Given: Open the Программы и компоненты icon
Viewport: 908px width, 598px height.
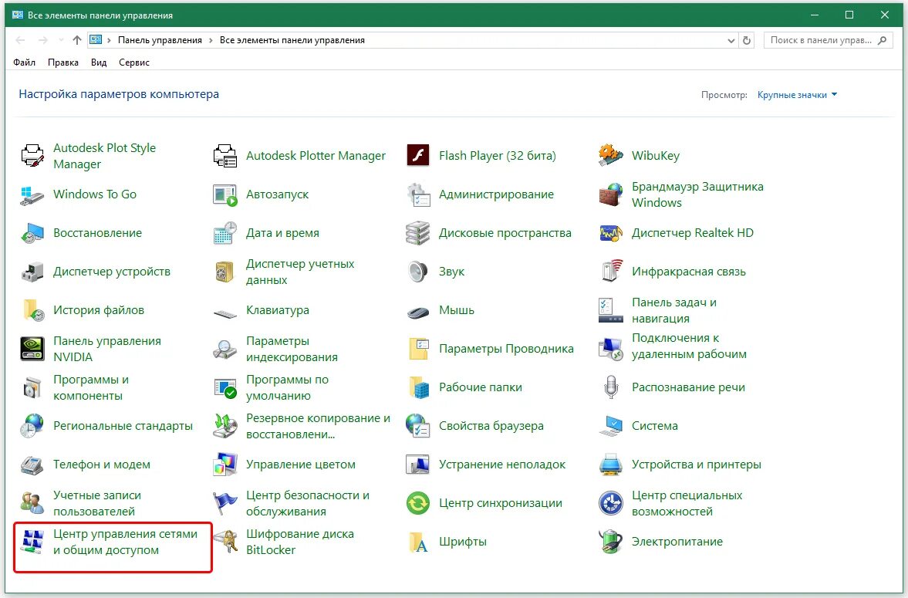Looking at the screenshot, I should tap(32, 387).
